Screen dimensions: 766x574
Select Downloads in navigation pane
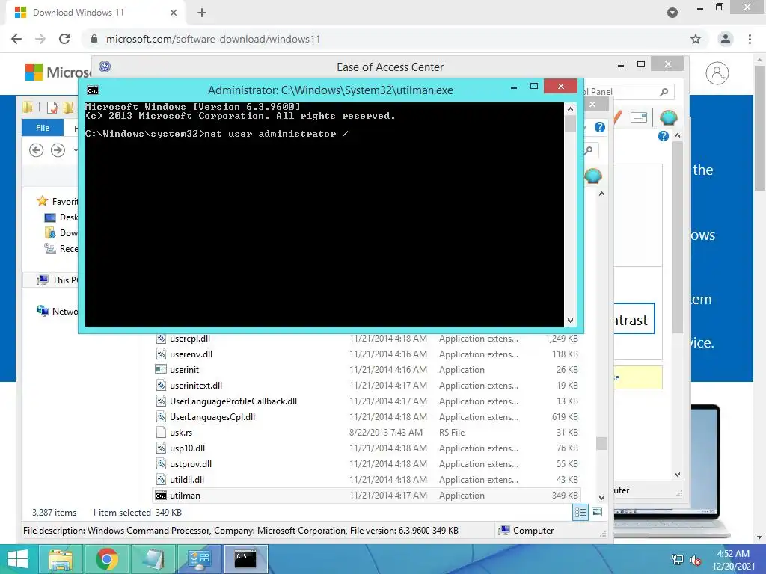[61, 233]
